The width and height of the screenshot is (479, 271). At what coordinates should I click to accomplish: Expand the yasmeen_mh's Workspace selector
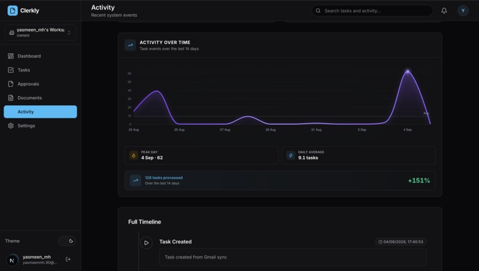(40, 32)
